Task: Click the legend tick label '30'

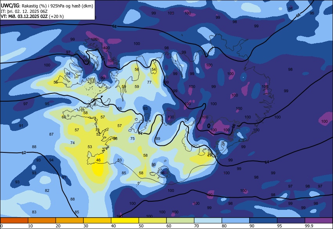Action: (85, 226)
